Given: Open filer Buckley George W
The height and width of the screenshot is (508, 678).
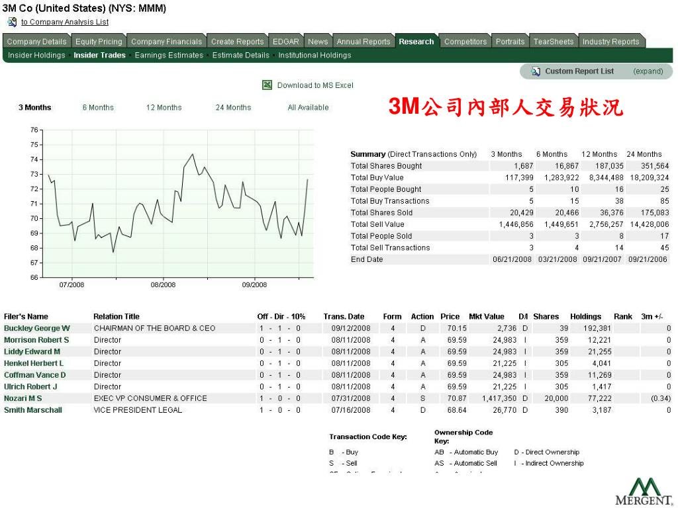Looking at the screenshot, I should coord(37,328).
